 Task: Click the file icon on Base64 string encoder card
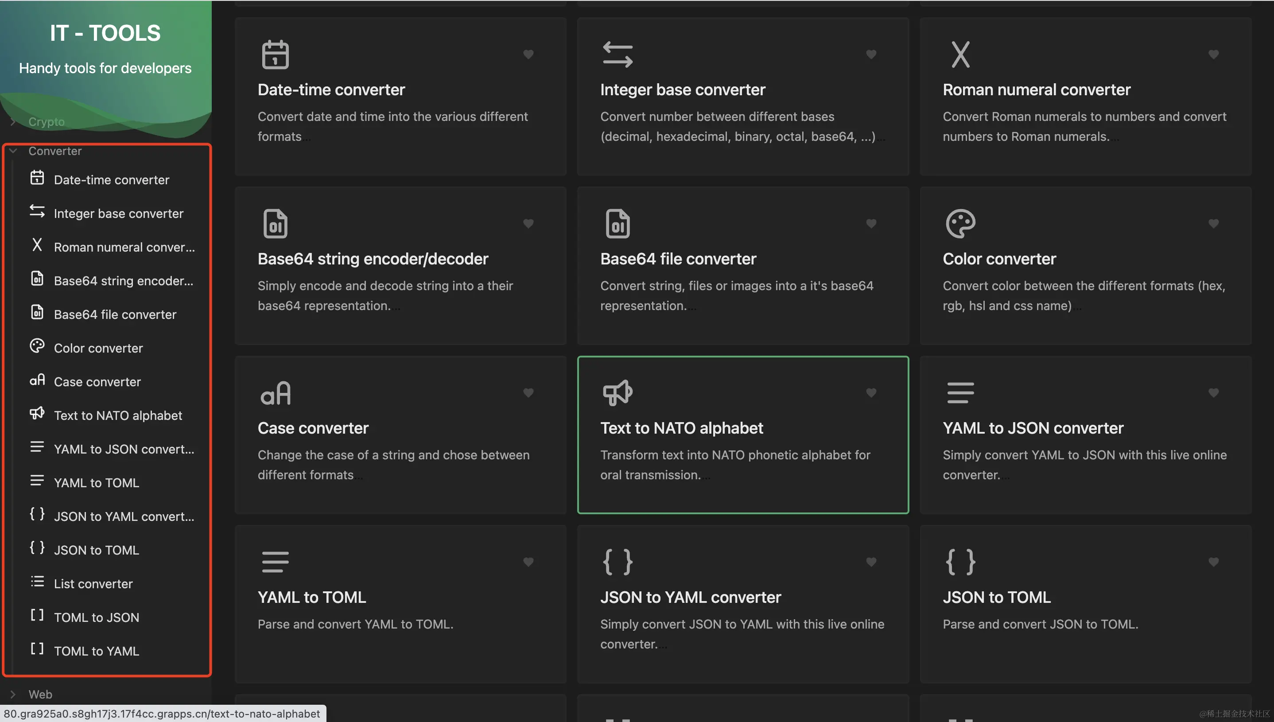[275, 224]
